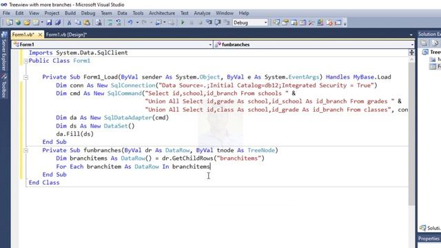Open the active documents list arrow
This screenshot has height=248, width=441.
tap(411, 35)
